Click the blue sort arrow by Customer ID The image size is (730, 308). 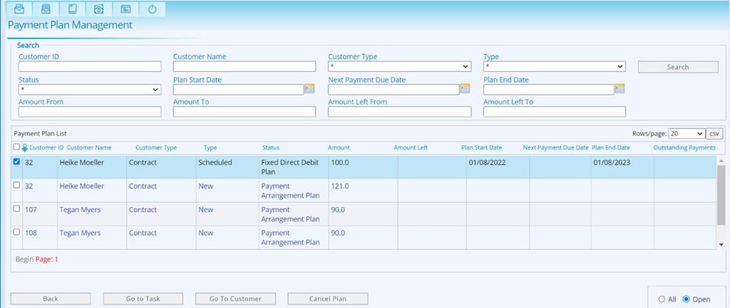[x=25, y=148]
